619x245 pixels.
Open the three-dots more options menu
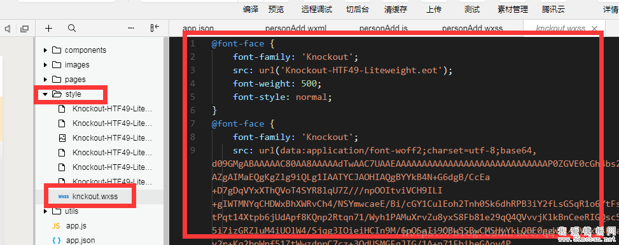132,28
